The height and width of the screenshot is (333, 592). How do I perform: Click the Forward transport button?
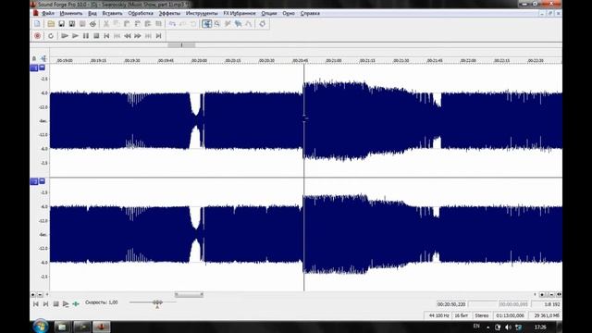tap(138, 36)
